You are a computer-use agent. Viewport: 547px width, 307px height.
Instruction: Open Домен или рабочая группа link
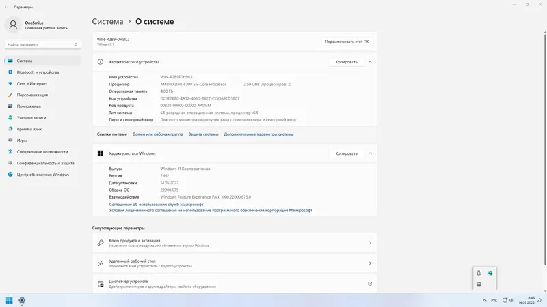[157, 134]
